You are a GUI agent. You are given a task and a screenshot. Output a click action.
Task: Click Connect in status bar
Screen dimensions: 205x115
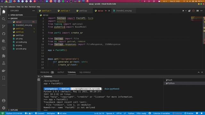coord(40,113)
